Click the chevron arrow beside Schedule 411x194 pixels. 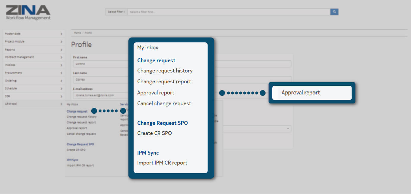(61, 89)
